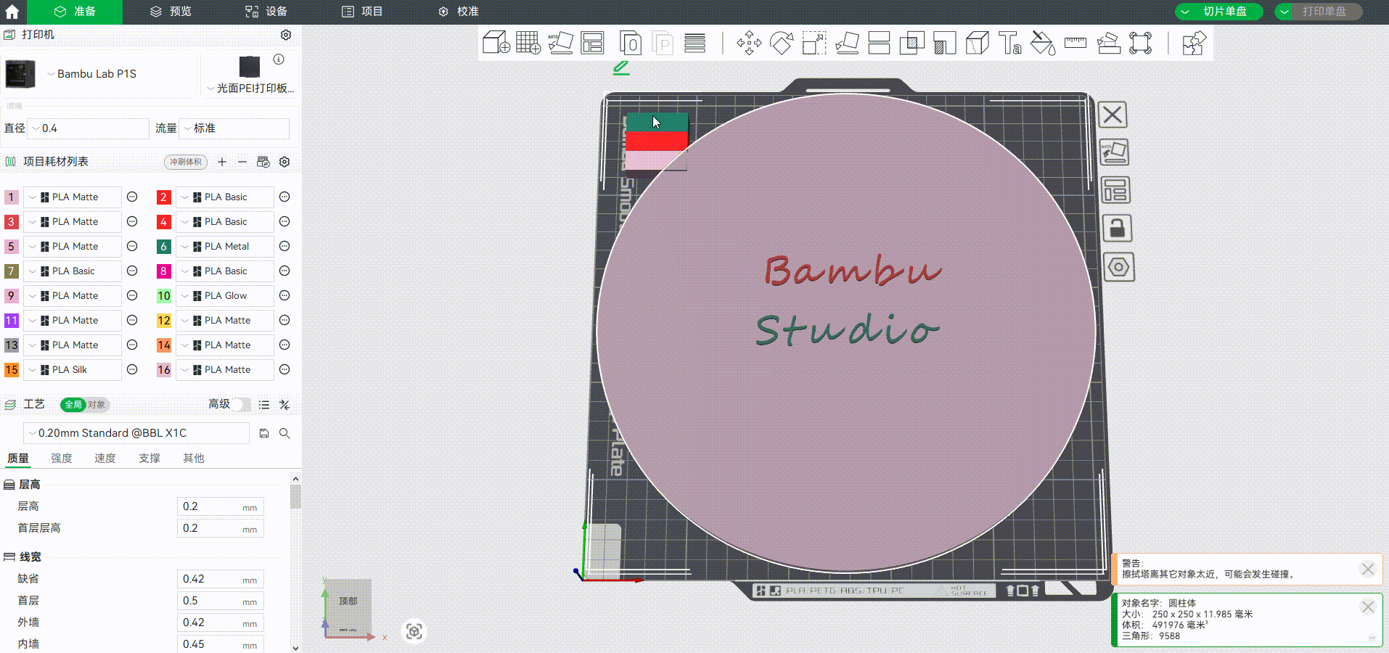Save process preset icon
Screen dimensions: 1389x653
pos(264,433)
